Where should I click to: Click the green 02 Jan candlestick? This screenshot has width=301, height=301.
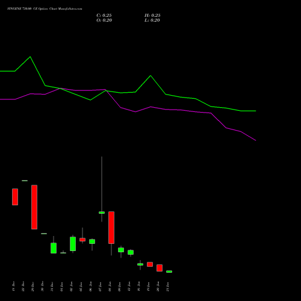point(73,244)
